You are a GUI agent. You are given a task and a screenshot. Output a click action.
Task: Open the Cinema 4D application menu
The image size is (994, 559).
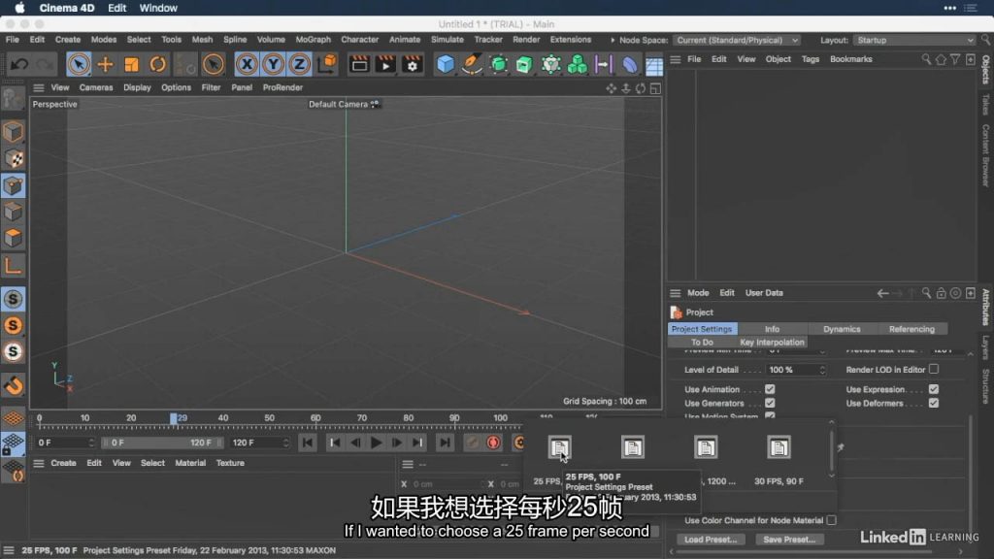pos(67,8)
